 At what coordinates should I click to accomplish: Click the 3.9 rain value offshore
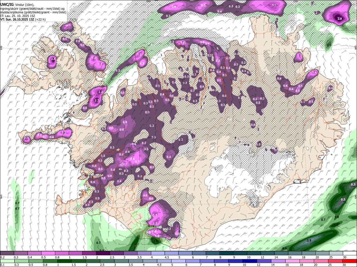(x=309, y=240)
